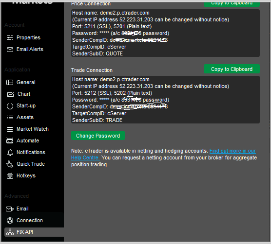The width and height of the screenshot is (271, 244).
Task: Click the Properties sliders icon
Action: [10, 37]
